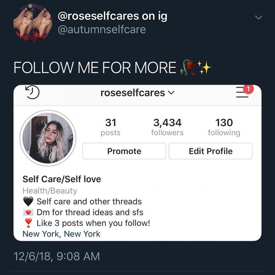This screenshot has height=275, width=275.
Task: Click the Health/Beauty category label
Action: [50, 191]
